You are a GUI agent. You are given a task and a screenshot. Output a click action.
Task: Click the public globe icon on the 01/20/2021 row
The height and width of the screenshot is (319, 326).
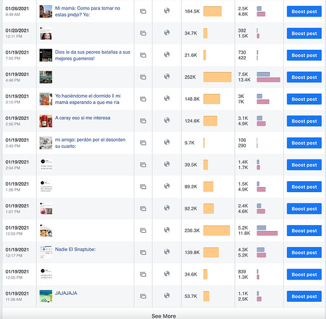coord(167,33)
